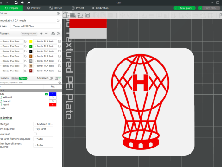Open the Textured PEI Plate type dropdown under Printer

click(35, 26)
